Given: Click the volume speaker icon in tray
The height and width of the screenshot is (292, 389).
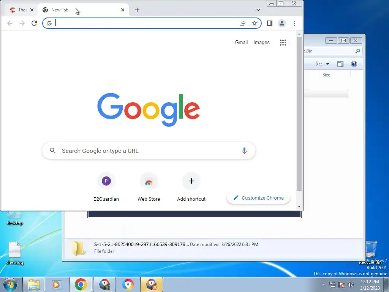Looking at the screenshot, I should pos(351,285).
